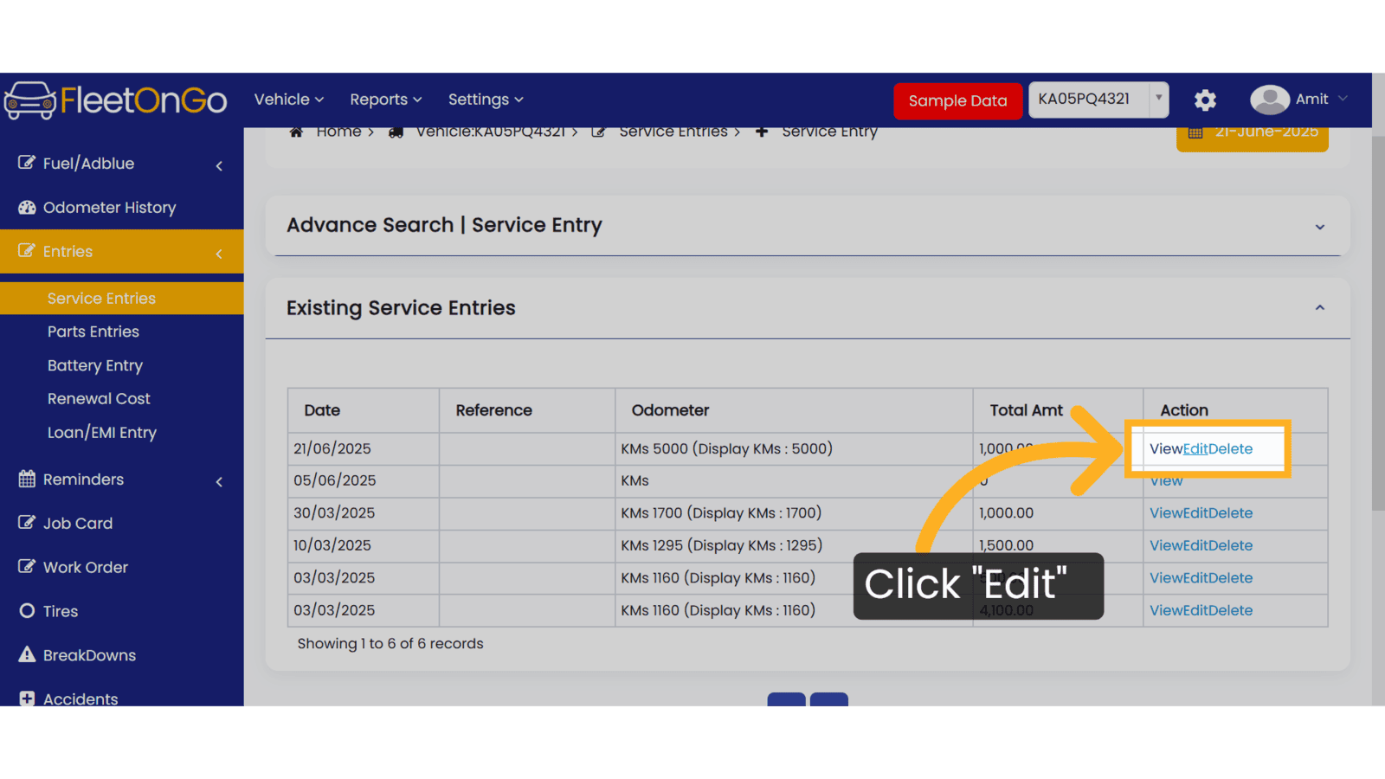Click the Sample Data button
This screenshot has height=779, width=1385.
(957, 100)
